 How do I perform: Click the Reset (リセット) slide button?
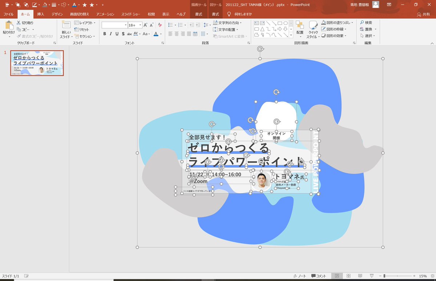tap(82, 29)
